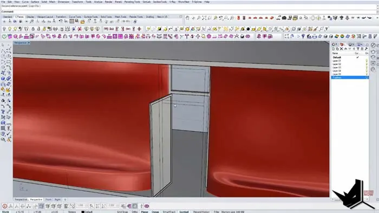Click the gray light bulb Hide Objects icon
This screenshot has height=213, width=379.
tap(4, 29)
